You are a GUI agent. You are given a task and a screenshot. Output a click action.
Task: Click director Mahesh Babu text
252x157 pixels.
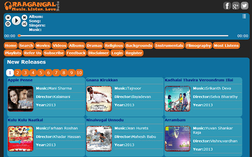(144, 137)
